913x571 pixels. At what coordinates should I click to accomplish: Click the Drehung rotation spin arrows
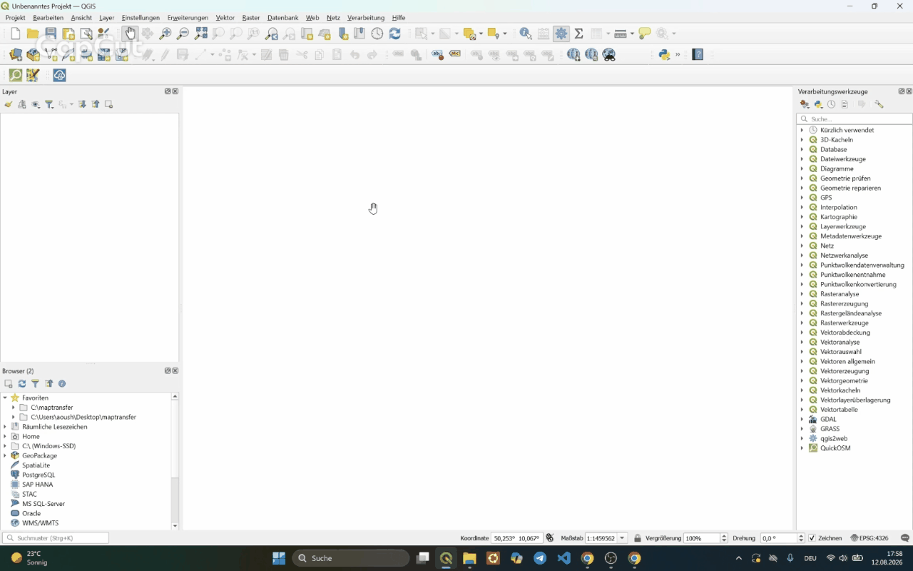[x=801, y=538]
